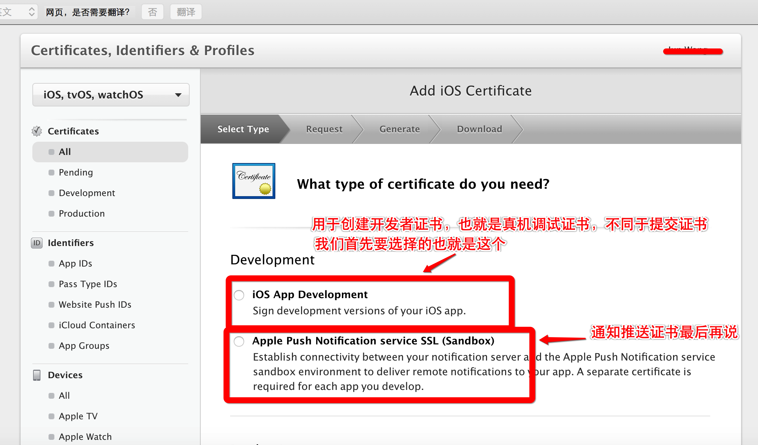Screen dimensions: 758x445
Task: Click 'Sign development versions of your iOS app.' text
Action: pyautogui.click(x=359, y=311)
